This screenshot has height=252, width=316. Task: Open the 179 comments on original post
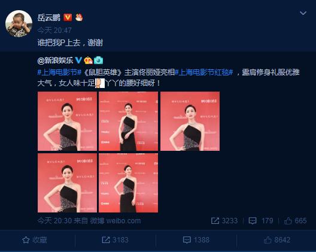point(261,221)
